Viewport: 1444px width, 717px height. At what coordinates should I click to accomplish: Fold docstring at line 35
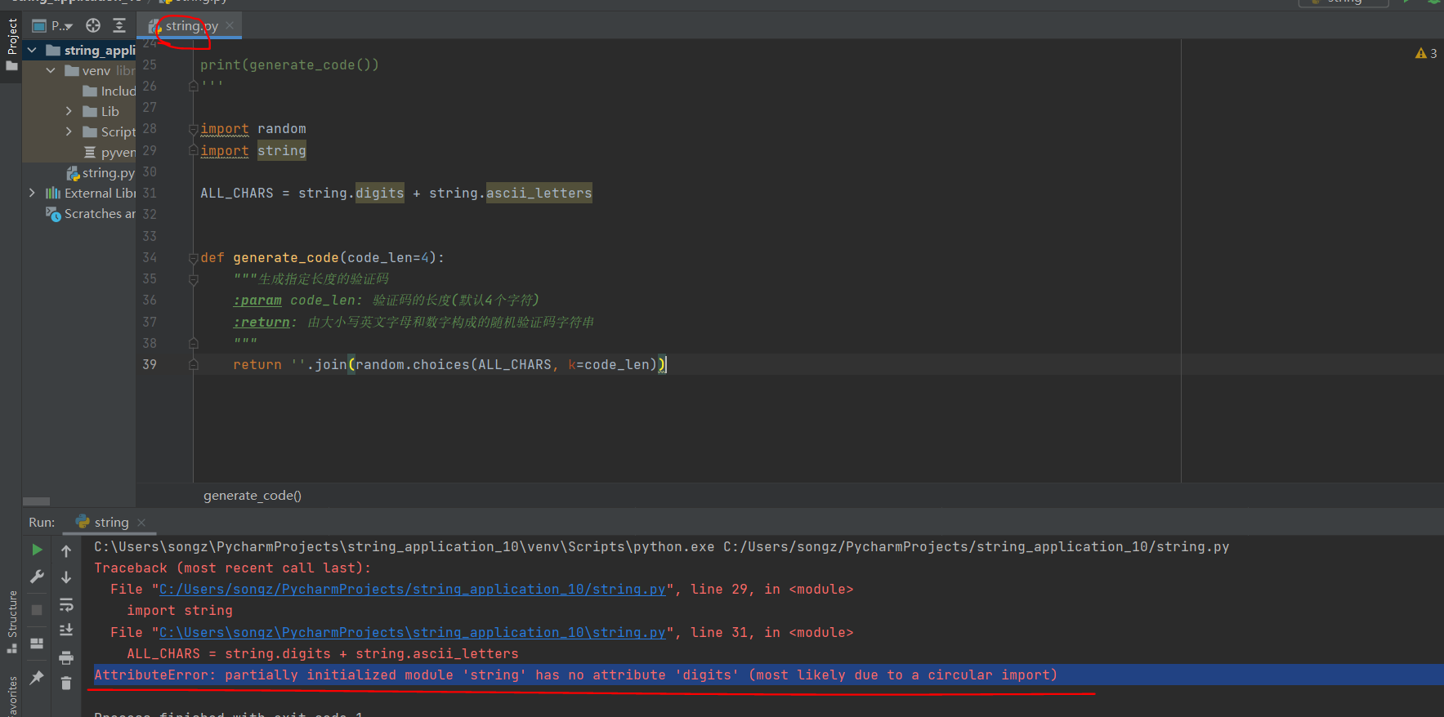(x=194, y=279)
